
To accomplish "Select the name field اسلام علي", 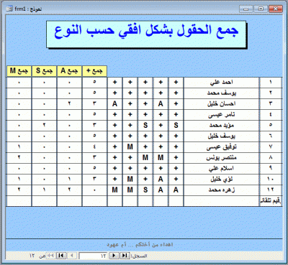I will [x=221, y=168].
